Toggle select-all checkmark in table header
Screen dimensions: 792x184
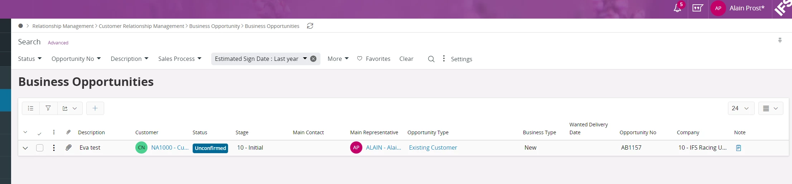[x=39, y=133]
